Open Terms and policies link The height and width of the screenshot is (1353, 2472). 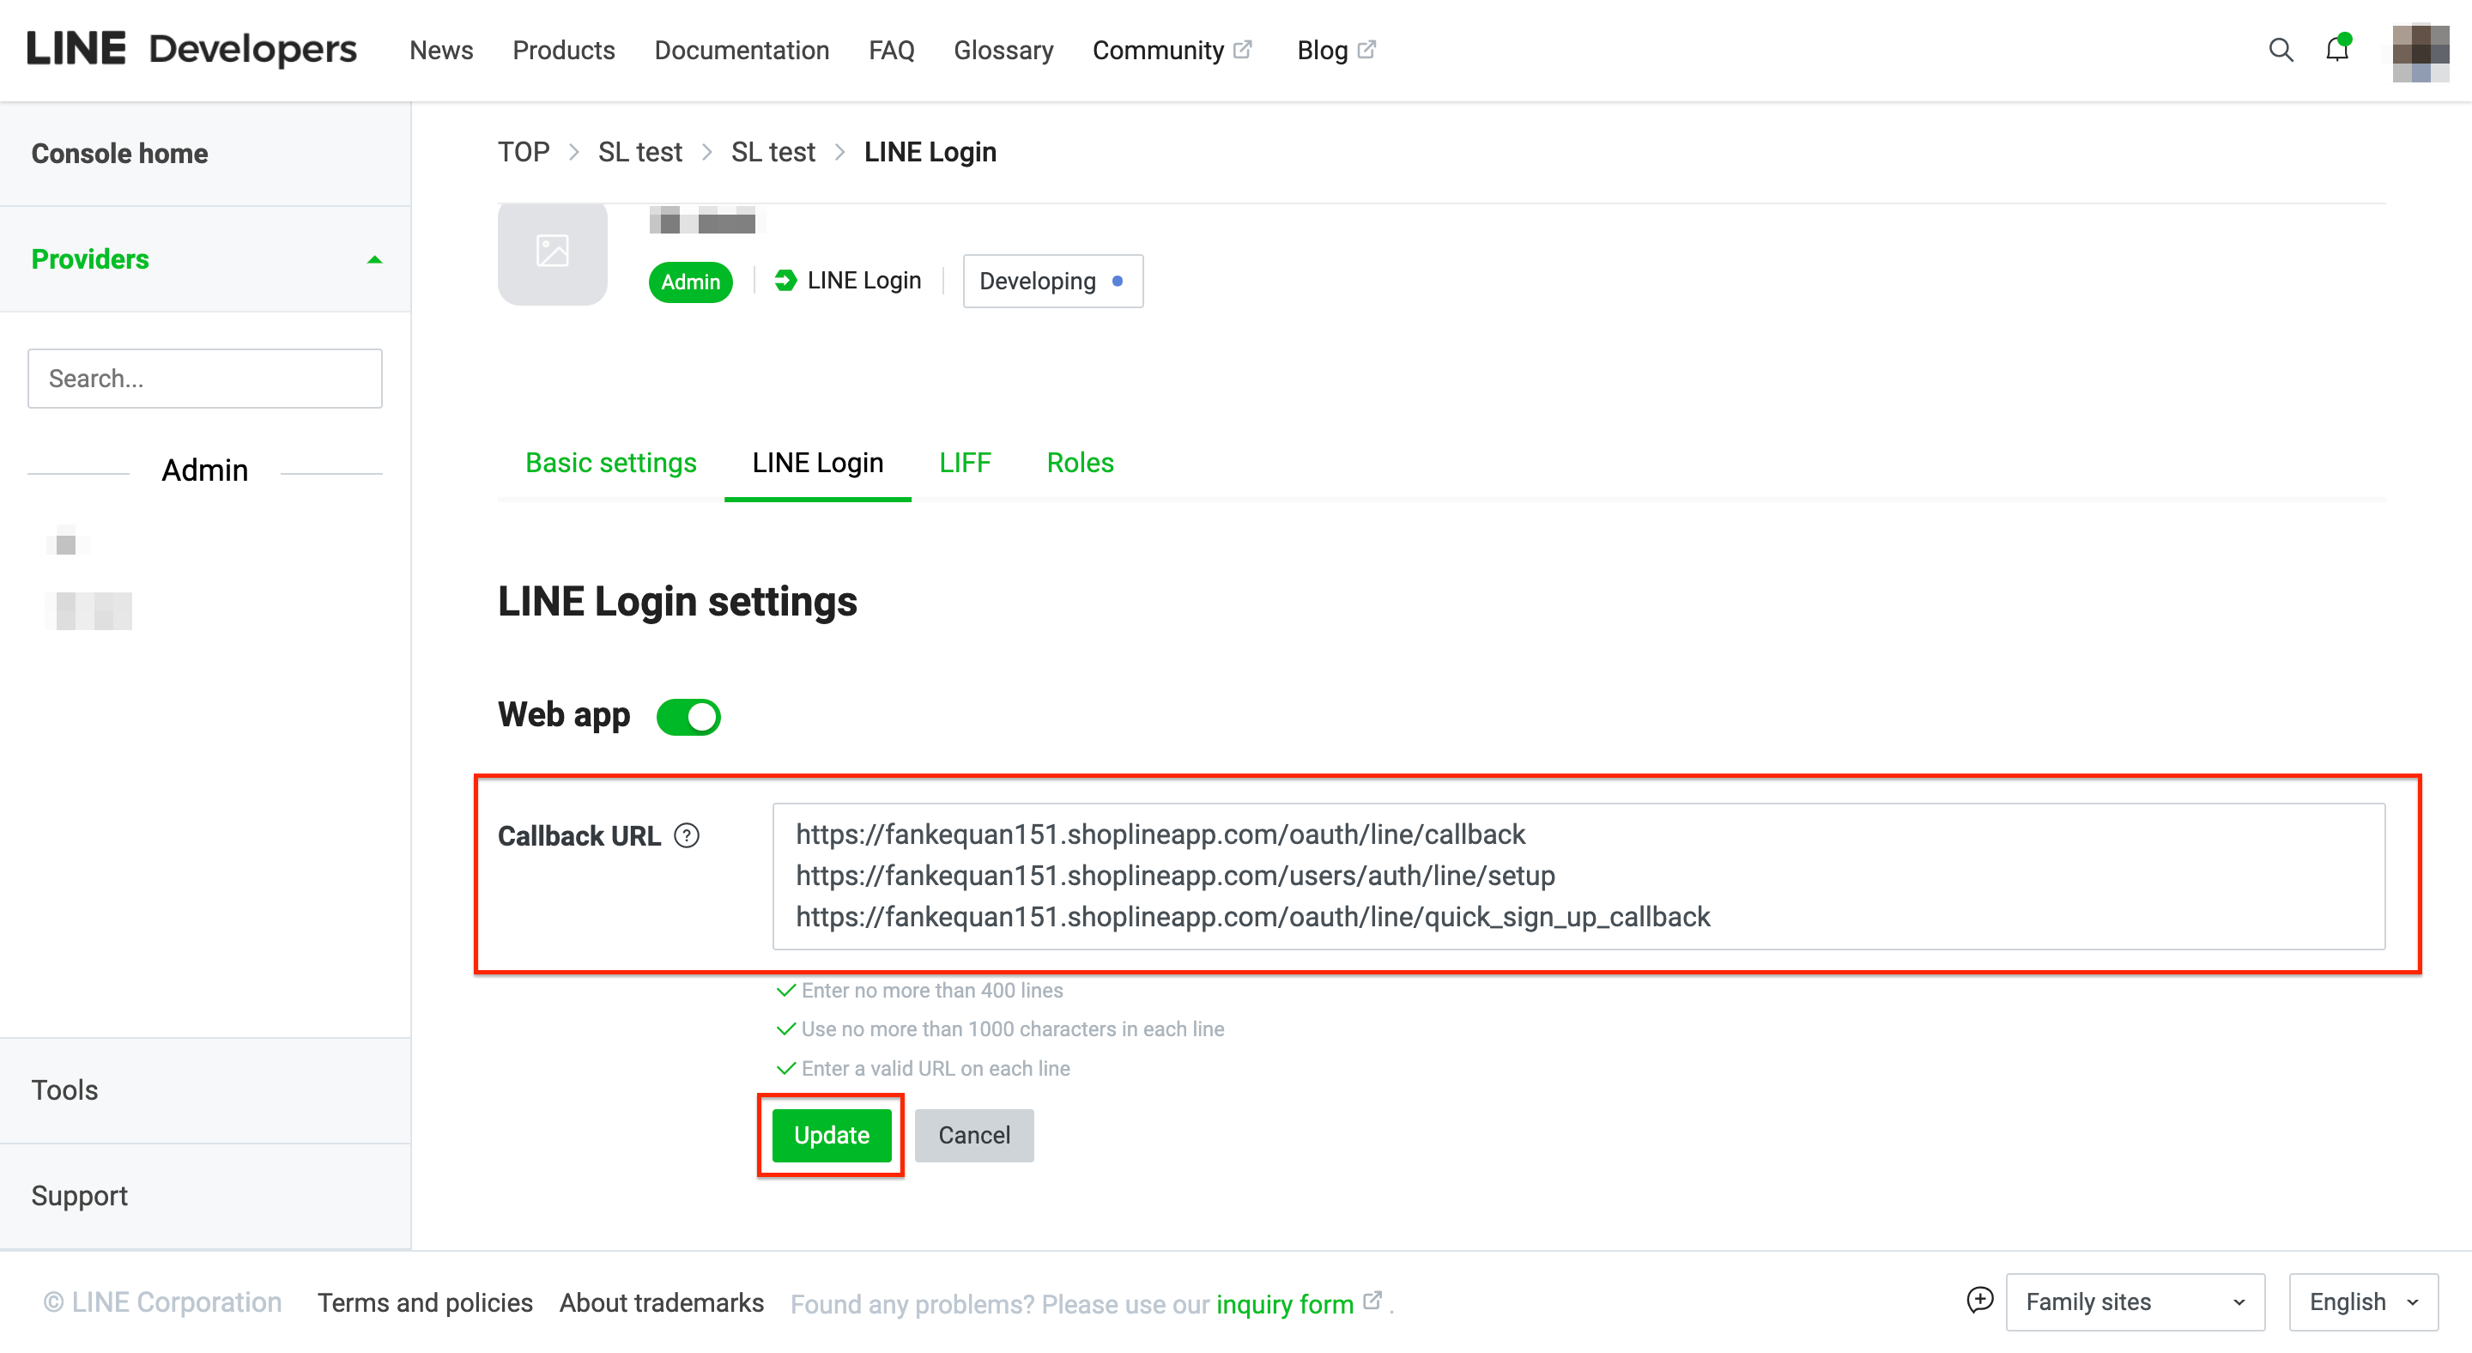(x=424, y=1302)
